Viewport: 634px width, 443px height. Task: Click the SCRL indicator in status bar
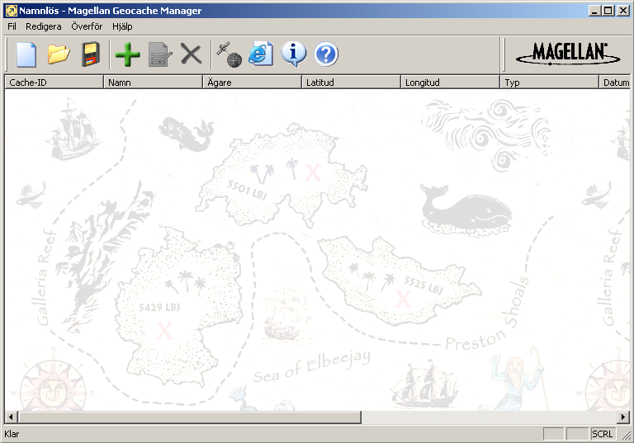click(x=602, y=434)
